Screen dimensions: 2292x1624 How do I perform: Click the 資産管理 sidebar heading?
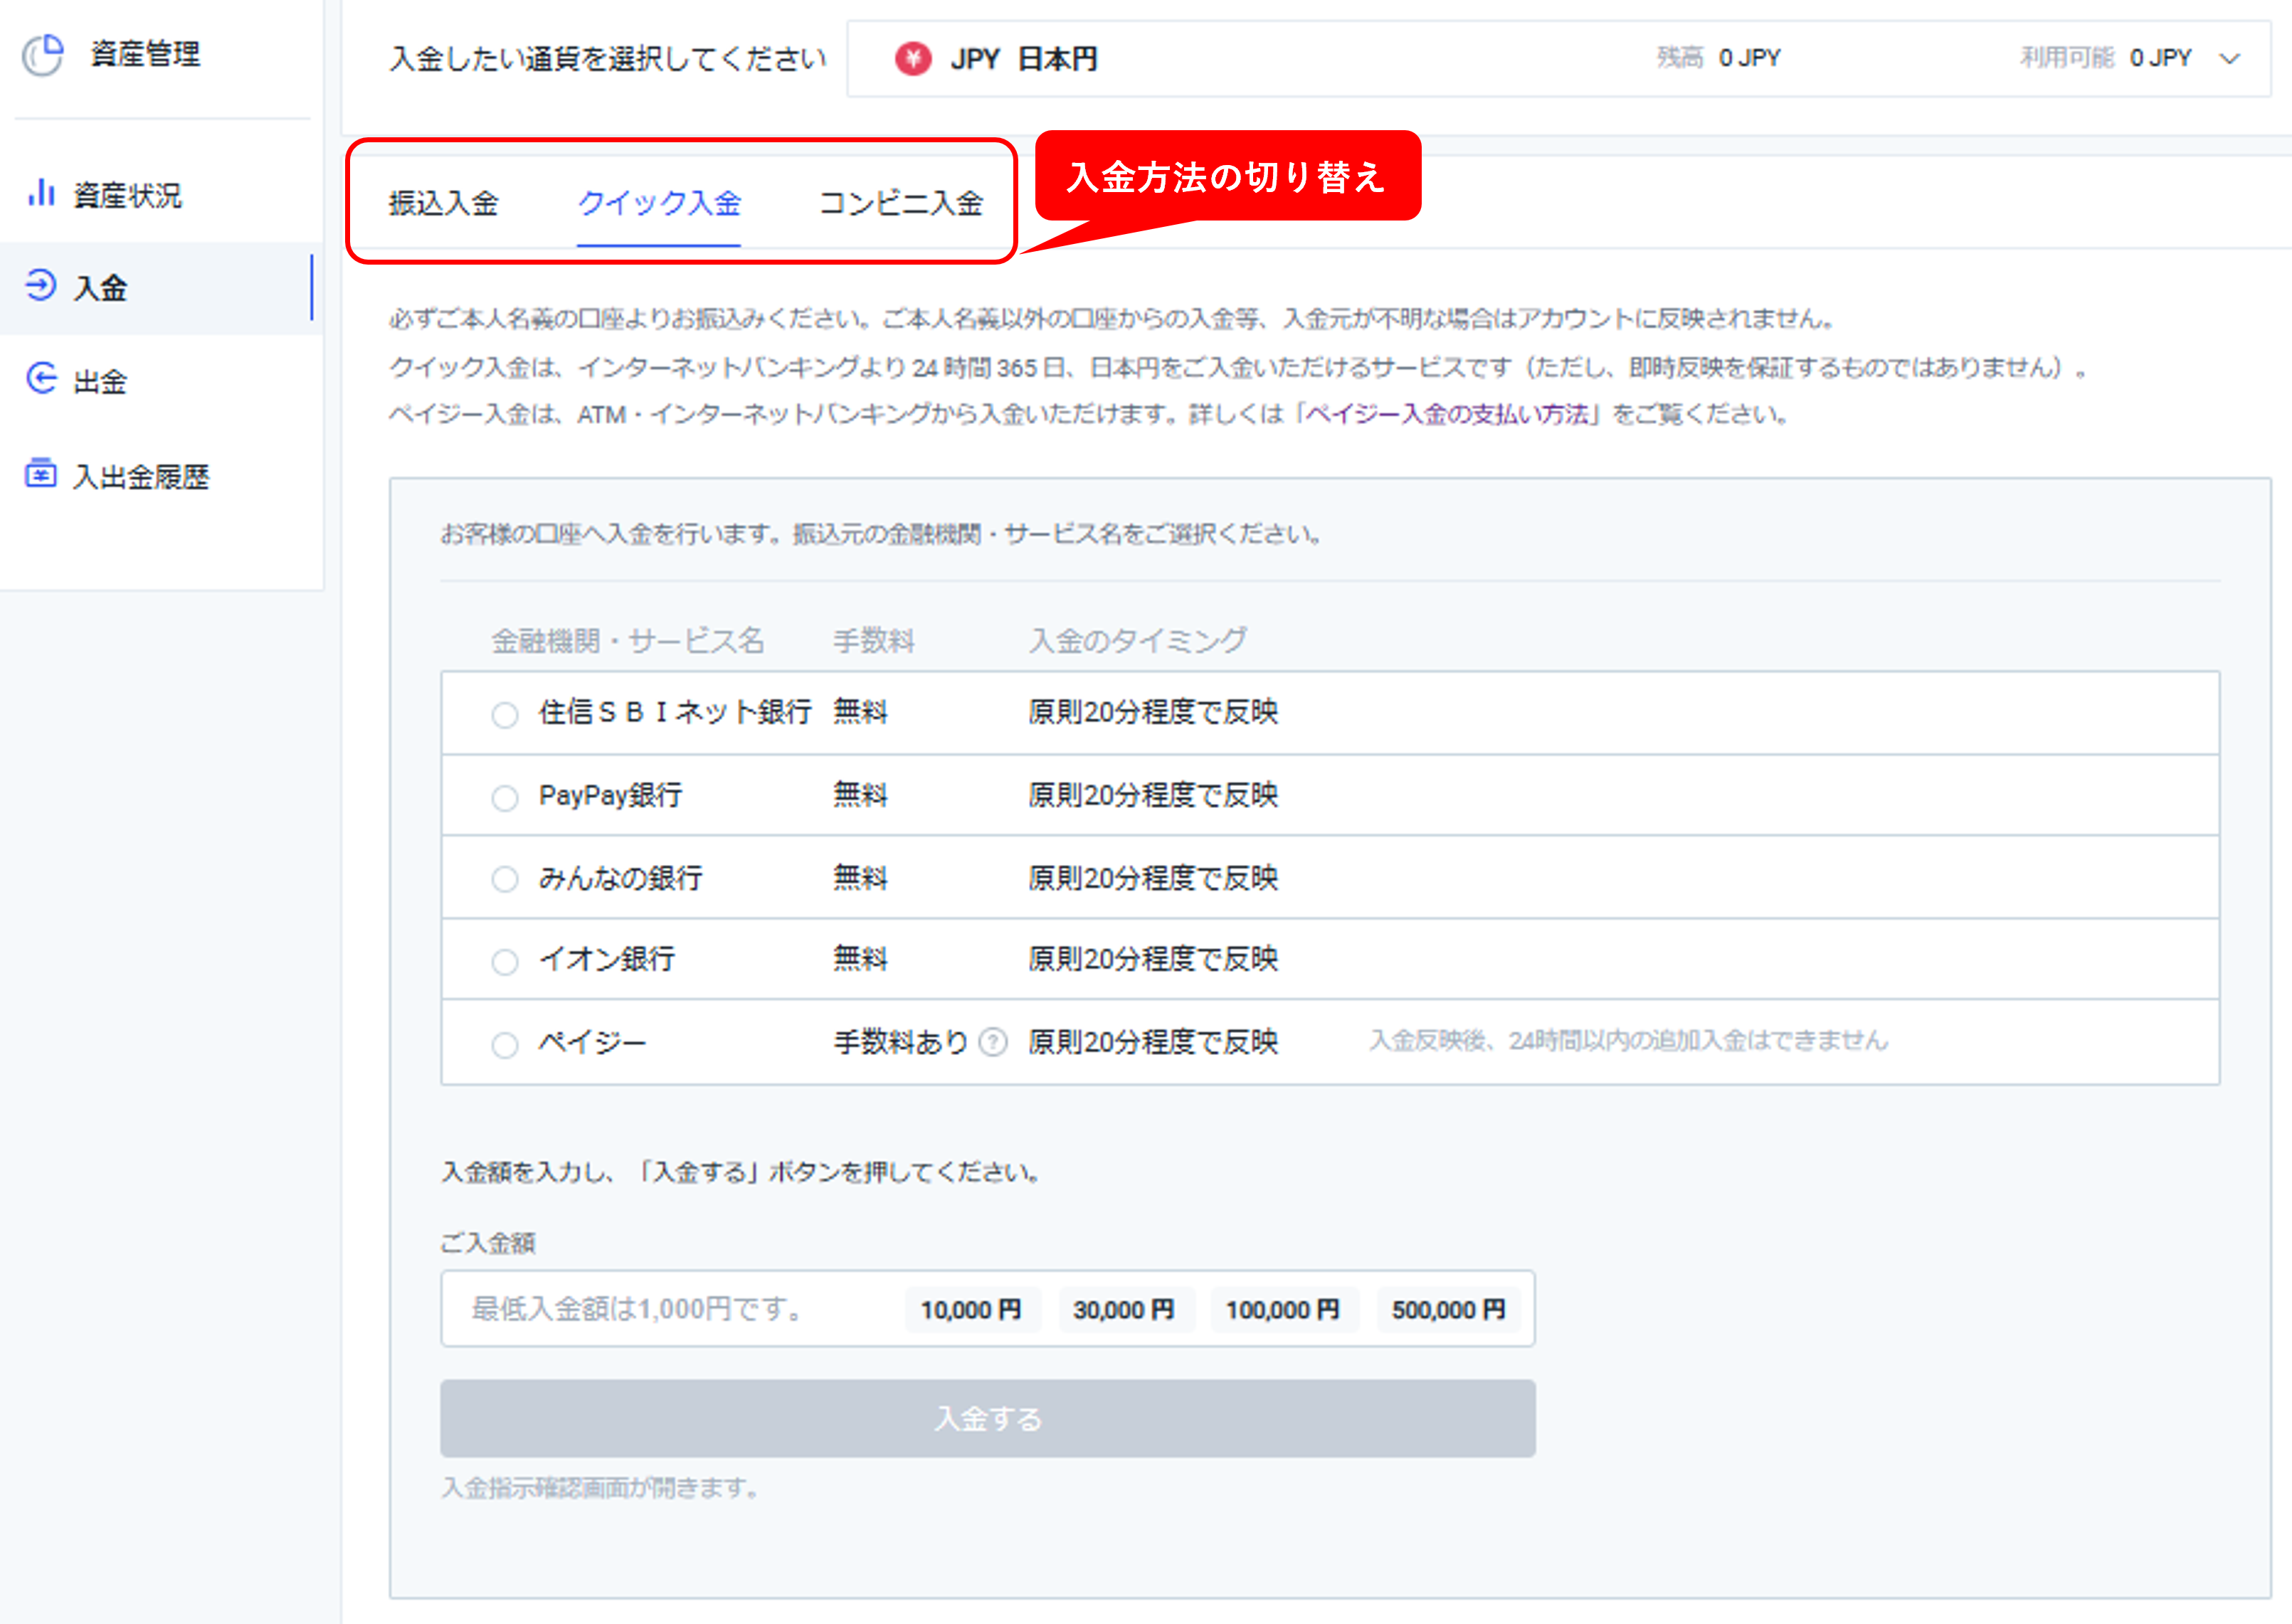point(145,54)
